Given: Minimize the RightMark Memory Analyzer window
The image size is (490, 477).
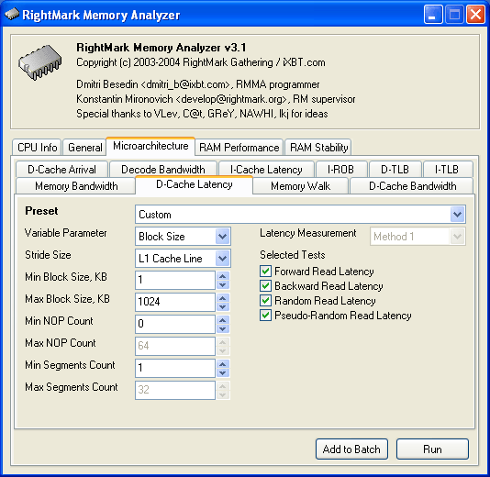Looking at the screenshot, I should coord(433,15).
